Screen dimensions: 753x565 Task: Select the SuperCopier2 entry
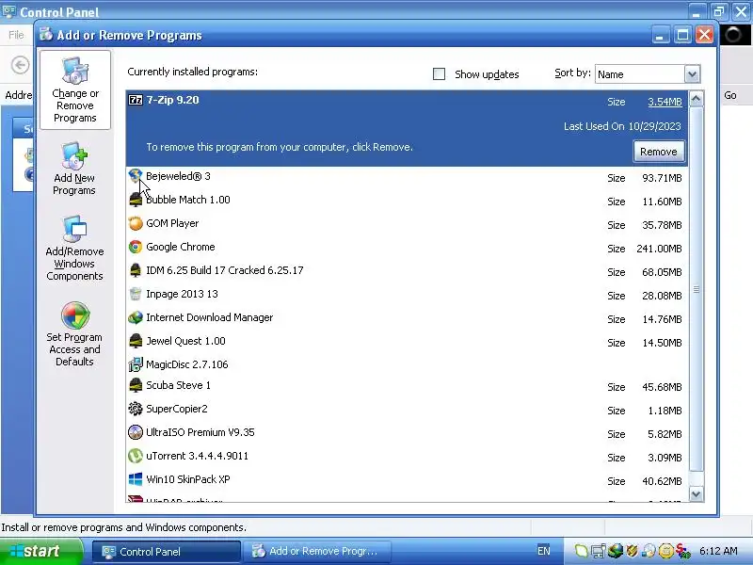tap(407, 410)
